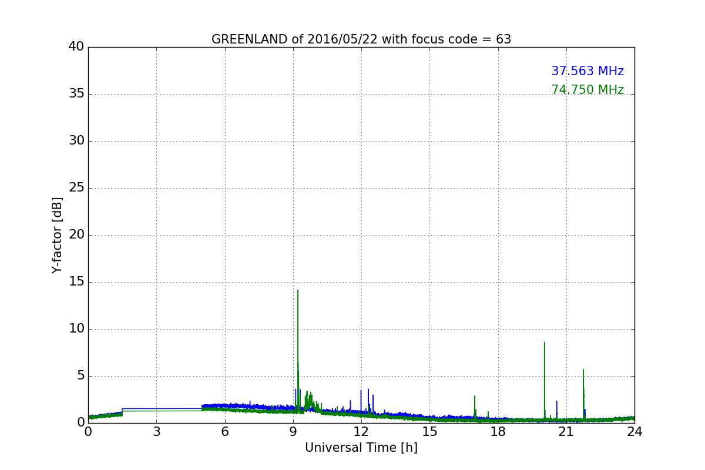705x470 pixels.
Task: Click the x-axis tick label '9'
Action: [293, 432]
